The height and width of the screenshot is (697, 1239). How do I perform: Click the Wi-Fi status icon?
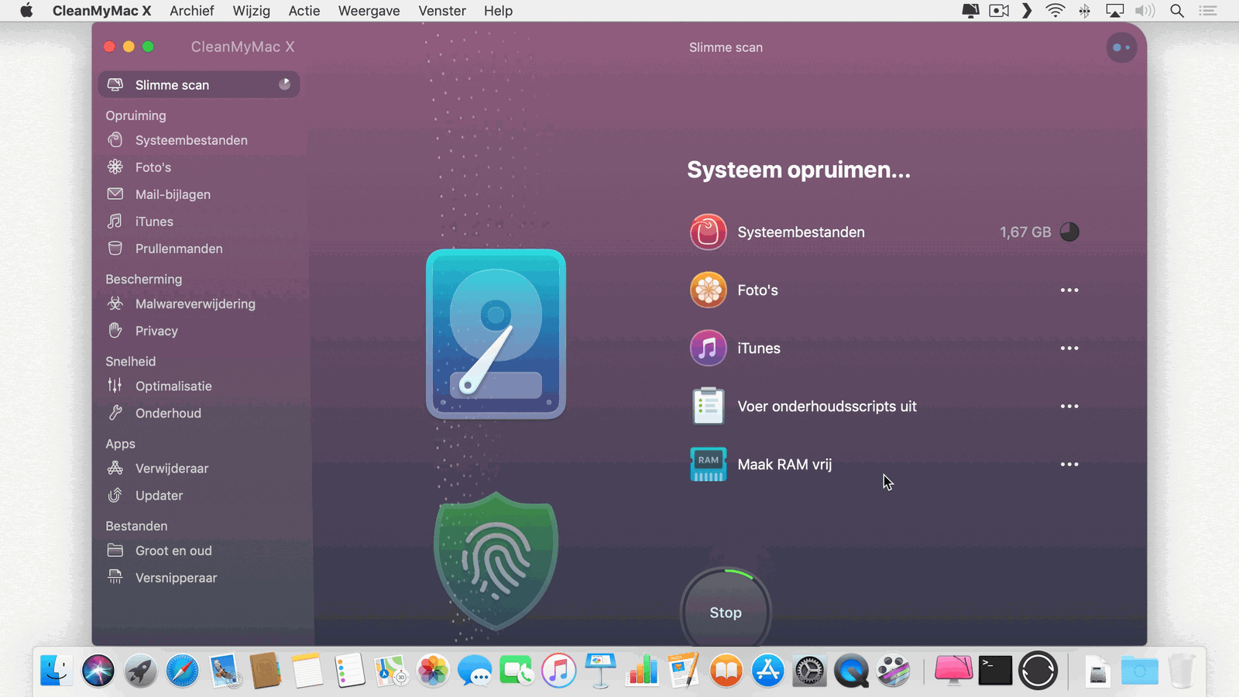pos(1055,11)
